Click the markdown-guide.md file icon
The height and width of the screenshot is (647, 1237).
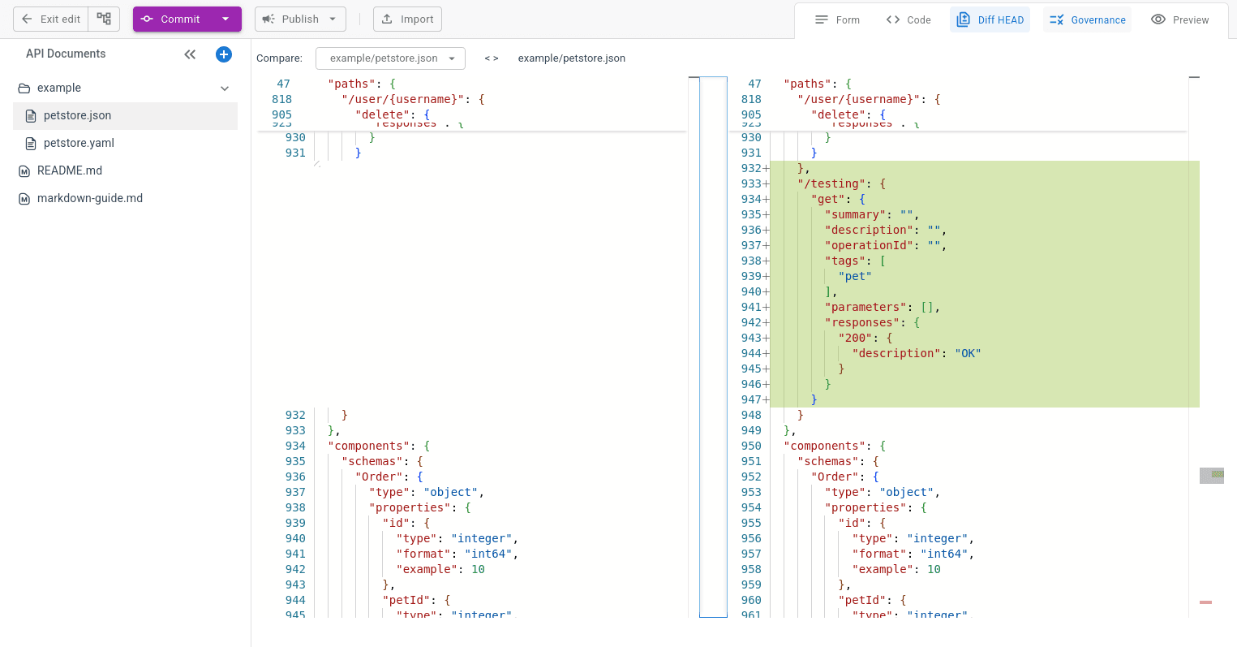24,199
